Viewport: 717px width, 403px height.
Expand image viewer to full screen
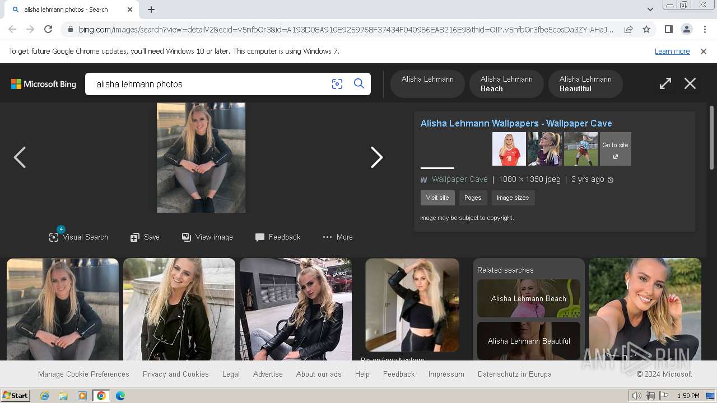(665, 84)
